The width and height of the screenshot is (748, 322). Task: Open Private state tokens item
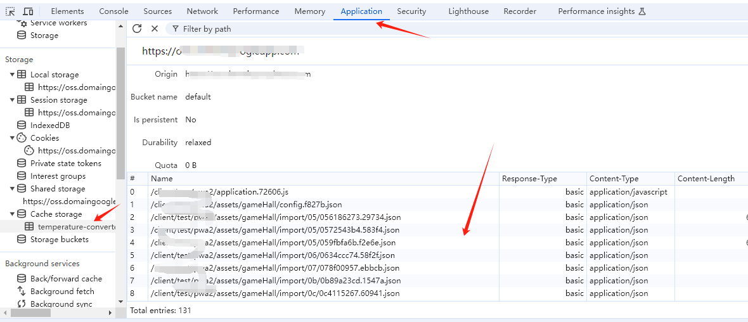(x=65, y=164)
